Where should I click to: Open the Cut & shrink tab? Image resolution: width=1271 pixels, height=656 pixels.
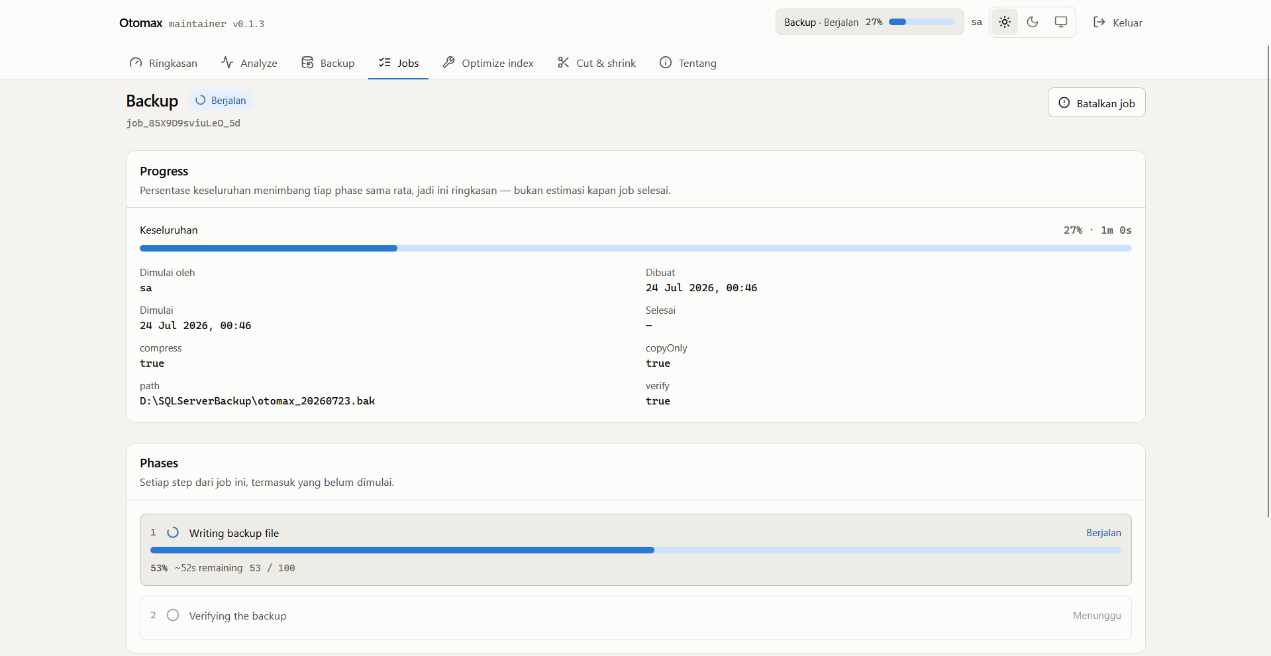(597, 63)
